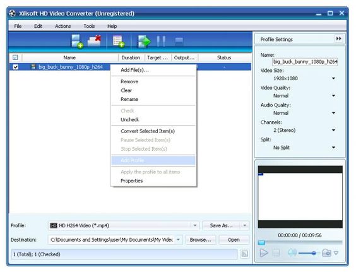Choose Properties from context menu
This screenshot has width=356, height=272.
click(x=153, y=180)
